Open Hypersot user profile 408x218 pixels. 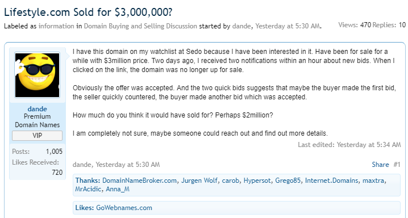257,181
